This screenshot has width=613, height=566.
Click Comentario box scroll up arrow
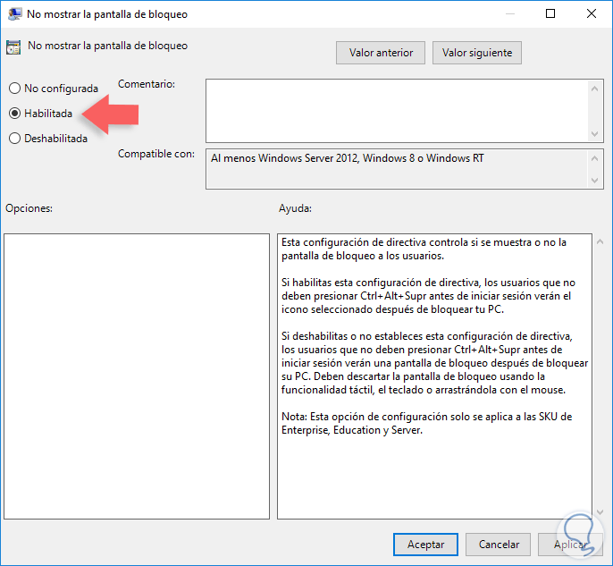point(594,89)
